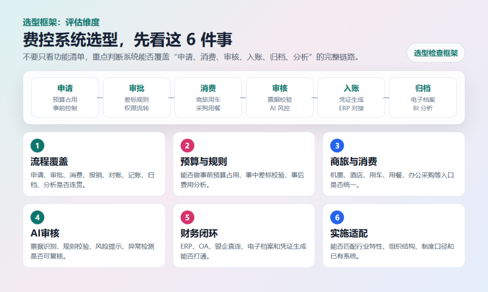Click the 财务闭环 card title

[199, 234]
